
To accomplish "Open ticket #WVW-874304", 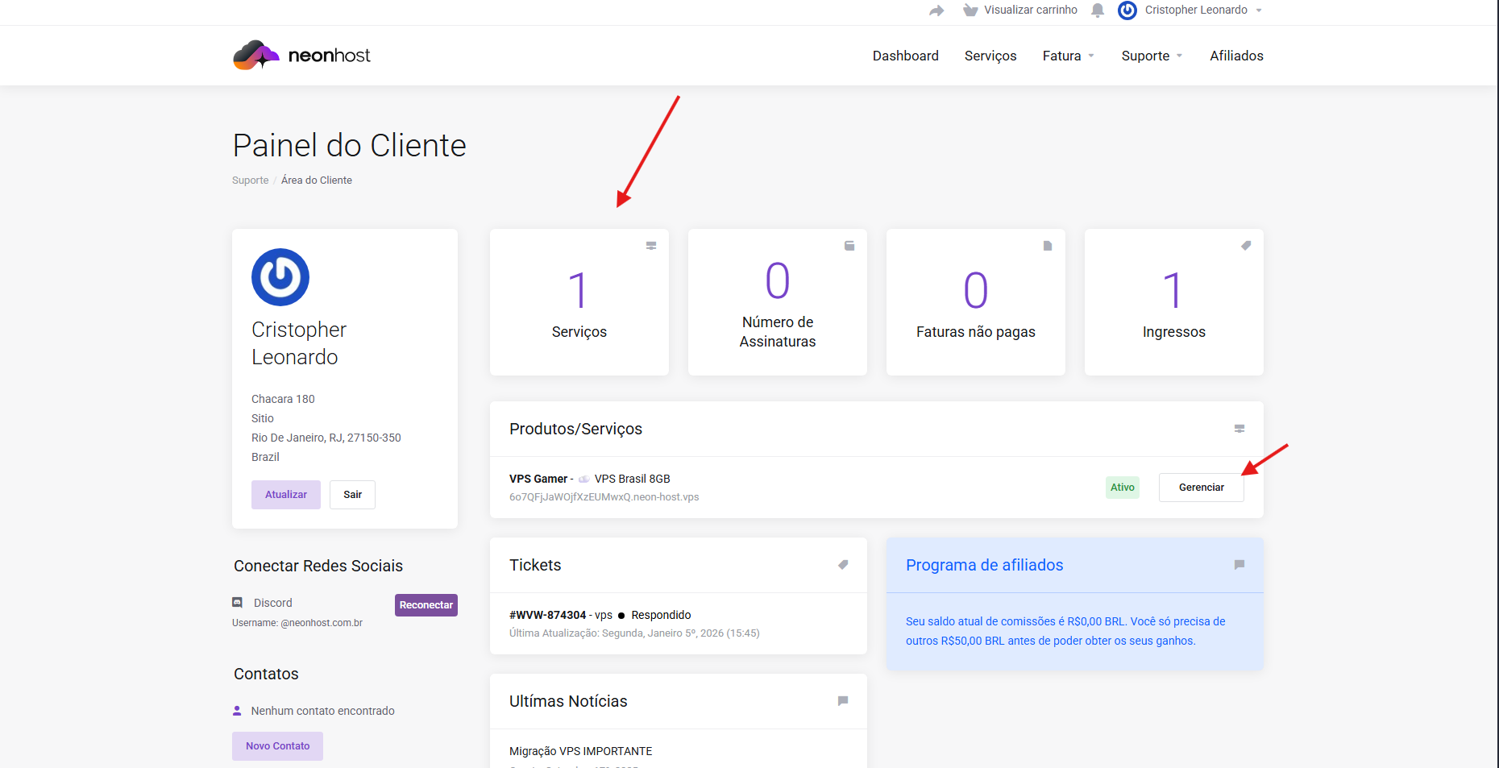I will point(547,615).
